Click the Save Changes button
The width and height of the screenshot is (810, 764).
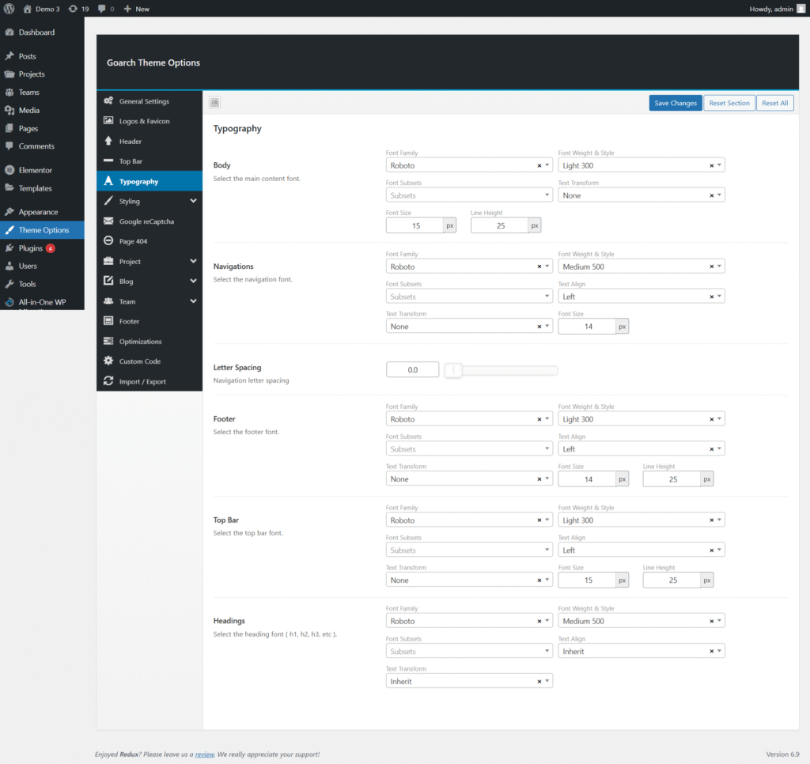676,103
